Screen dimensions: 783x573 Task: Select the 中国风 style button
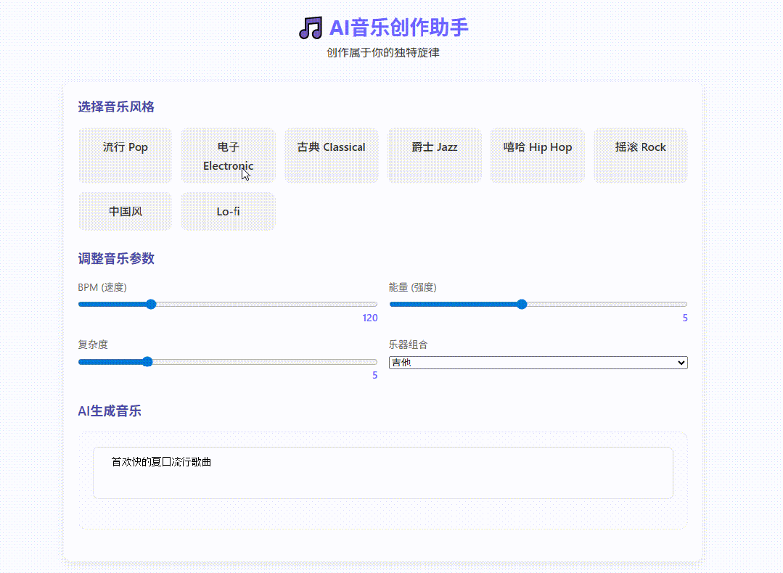125,211
